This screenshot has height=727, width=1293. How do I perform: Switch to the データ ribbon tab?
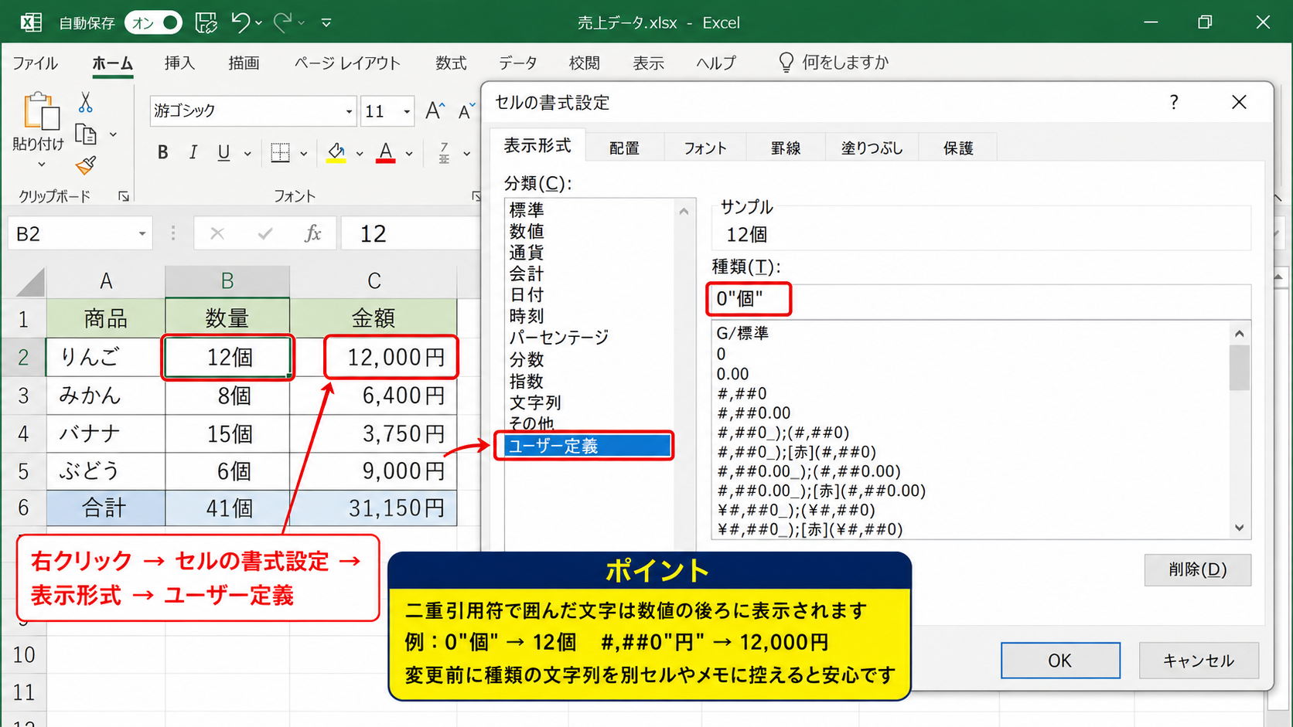pos(517,63)
